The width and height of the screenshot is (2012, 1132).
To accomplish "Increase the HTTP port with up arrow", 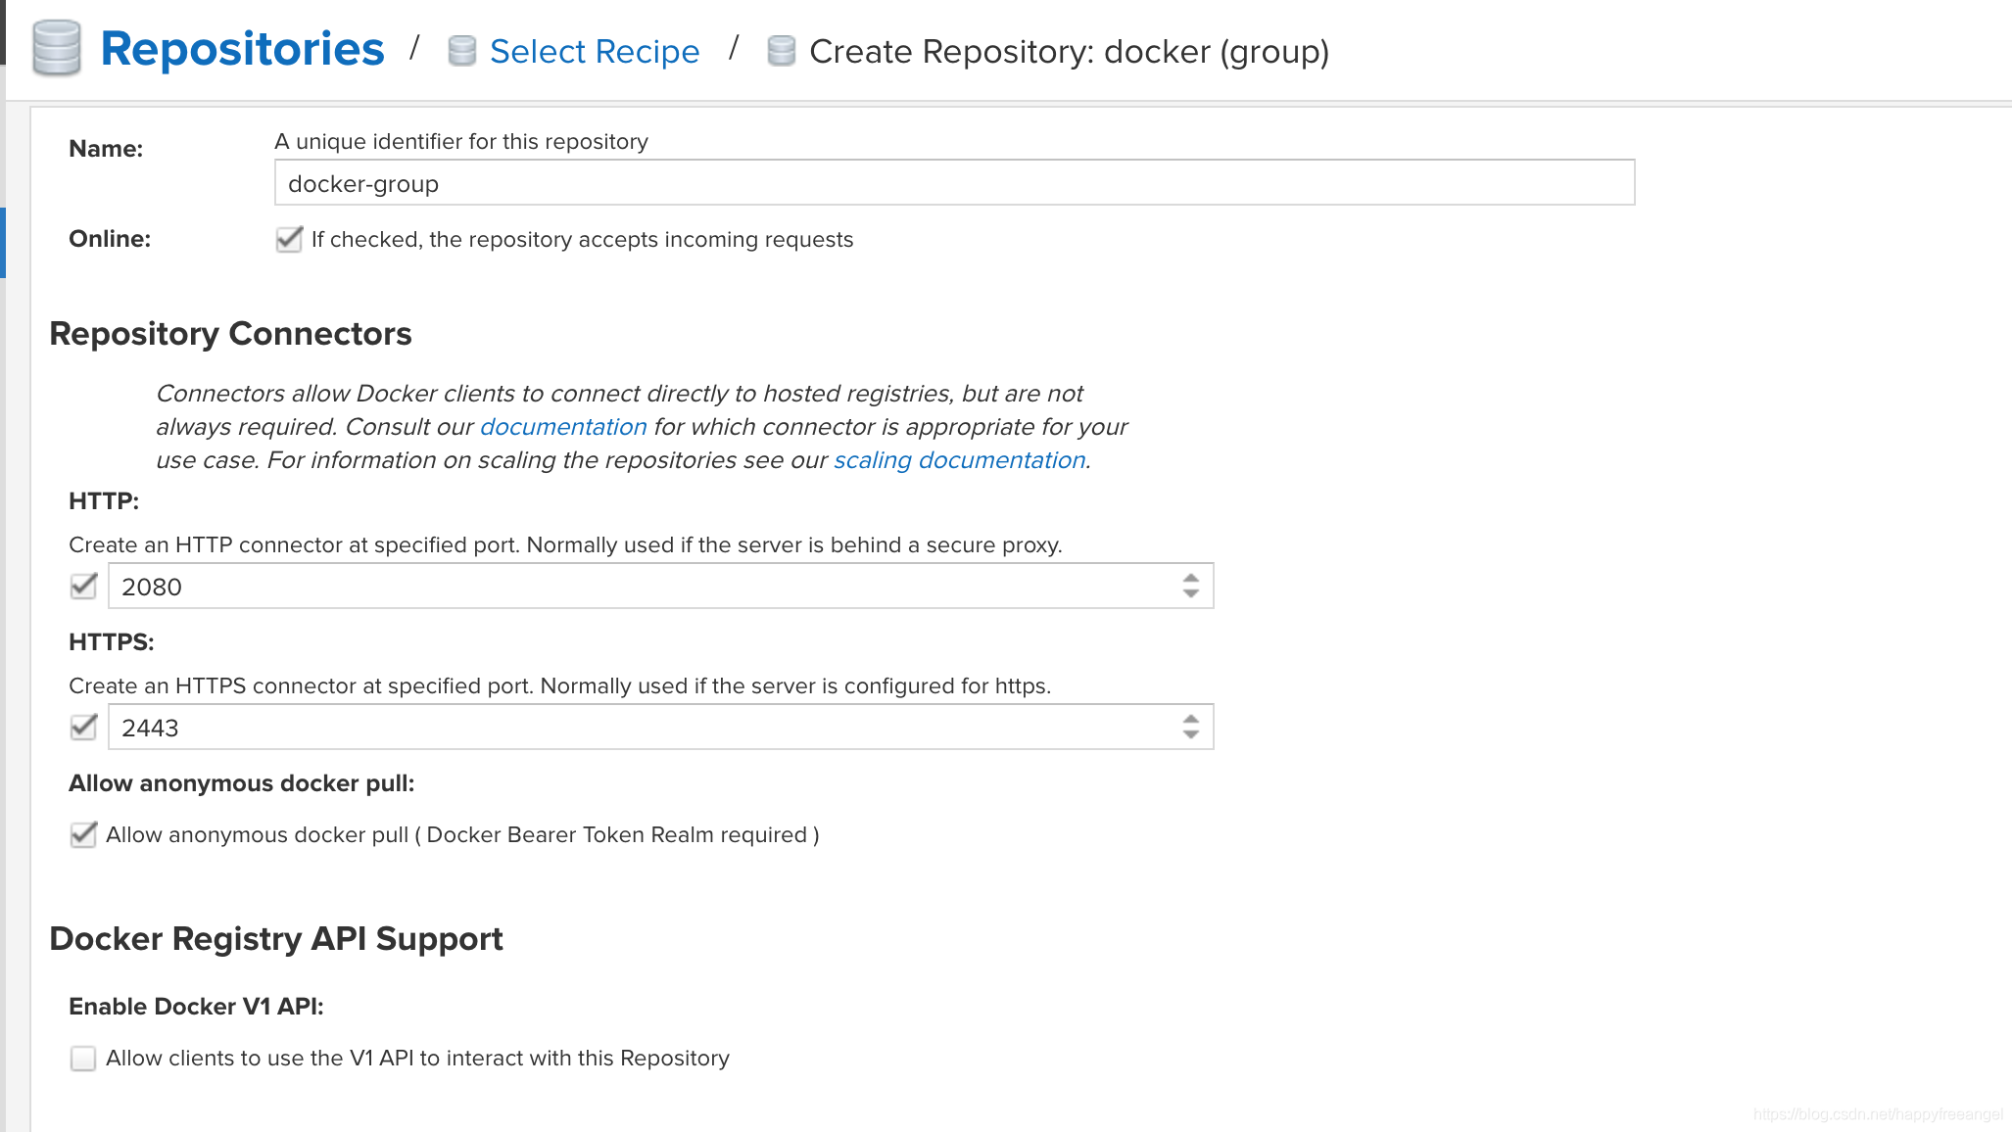I will [x=1190, y=578].
